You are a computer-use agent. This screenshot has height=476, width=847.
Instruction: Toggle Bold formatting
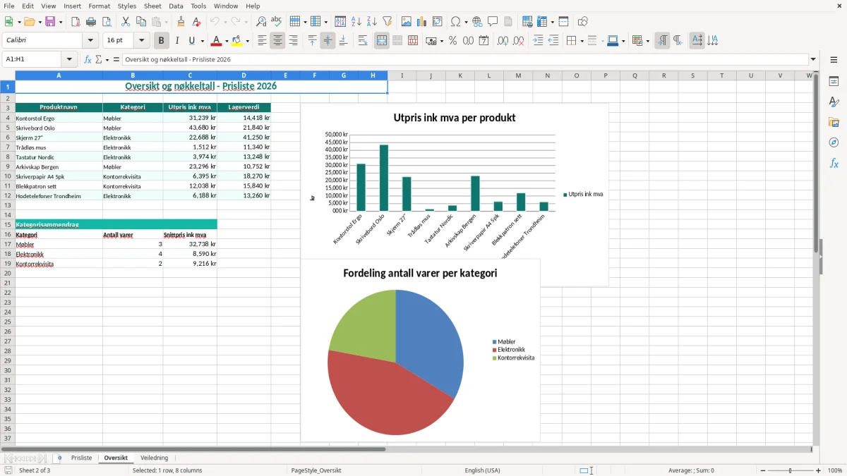point(162,41)
